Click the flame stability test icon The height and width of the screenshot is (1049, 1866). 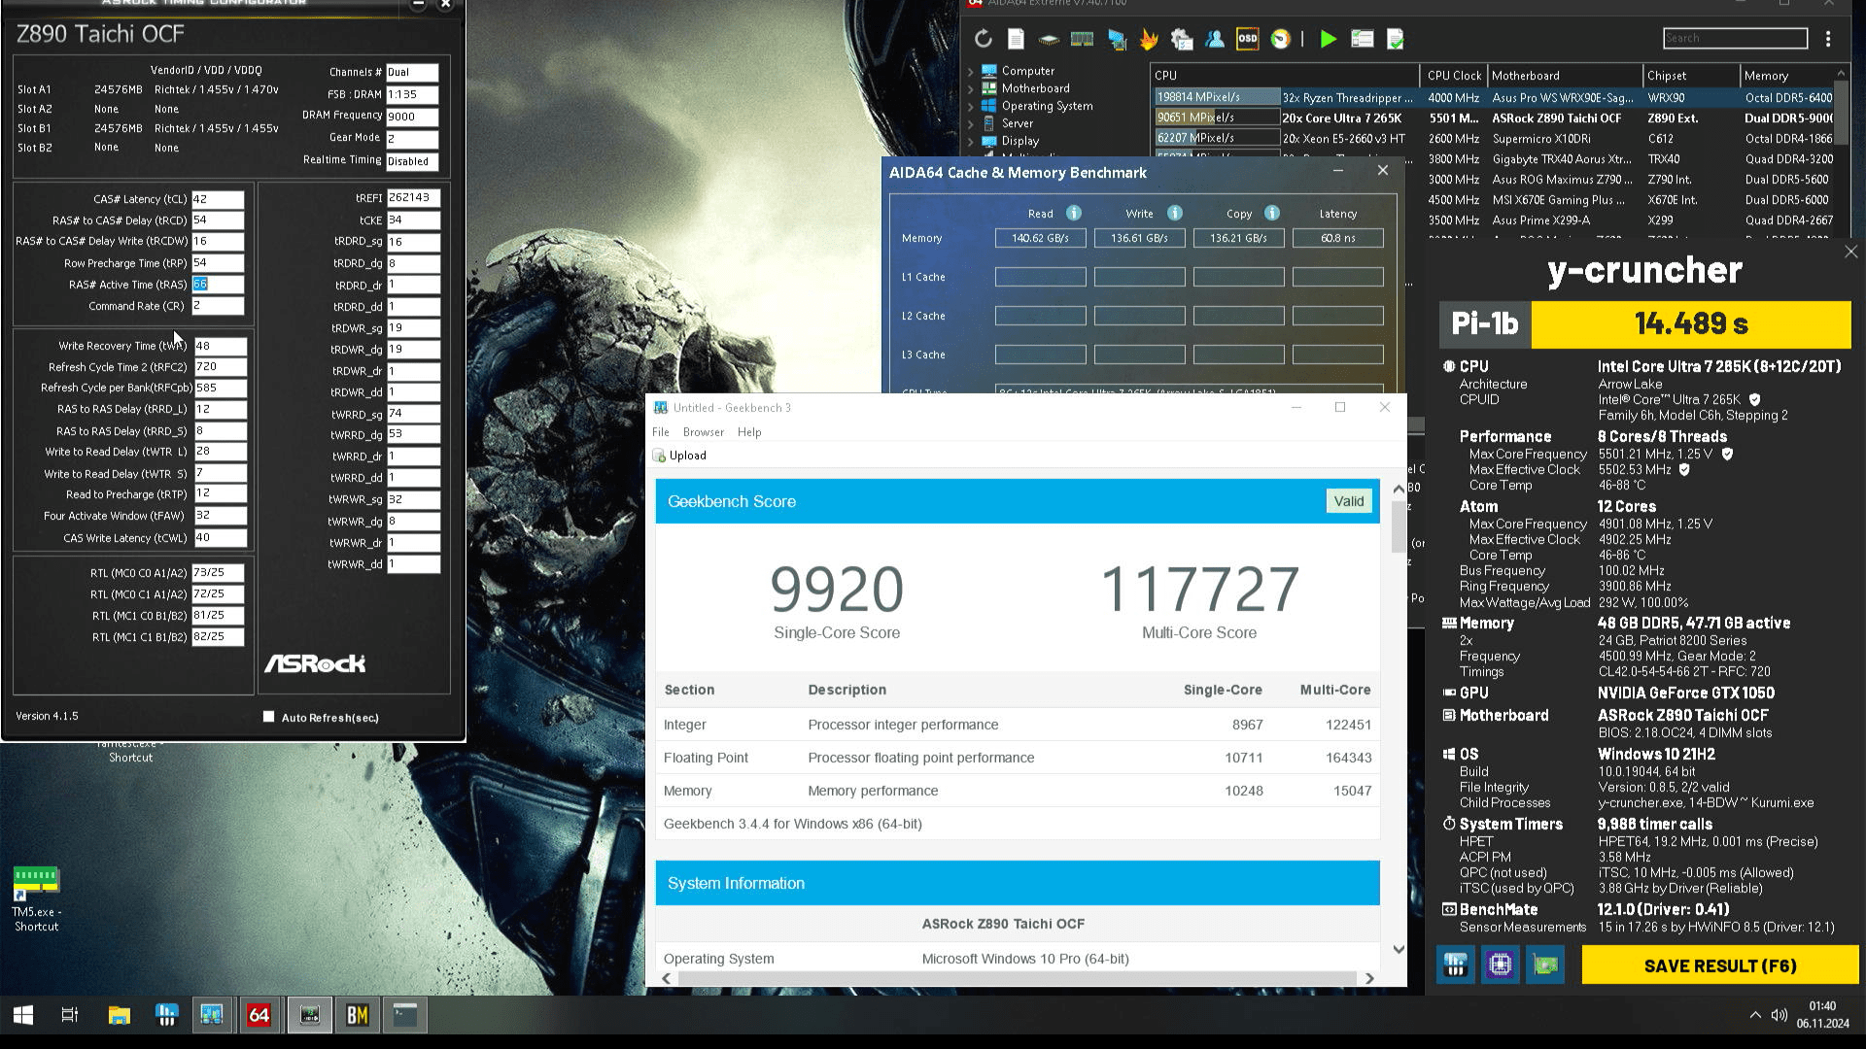(1149, 39)
